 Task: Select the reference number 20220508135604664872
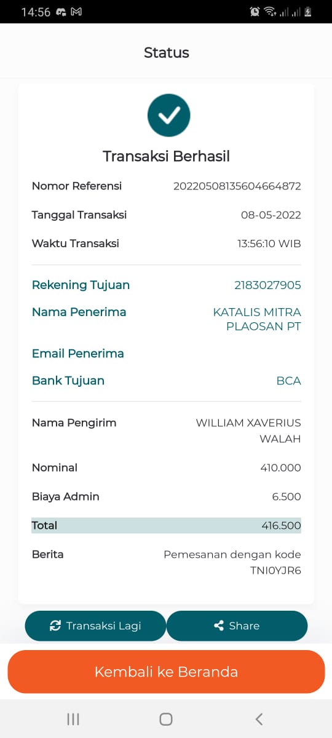(x=237, y=186)
